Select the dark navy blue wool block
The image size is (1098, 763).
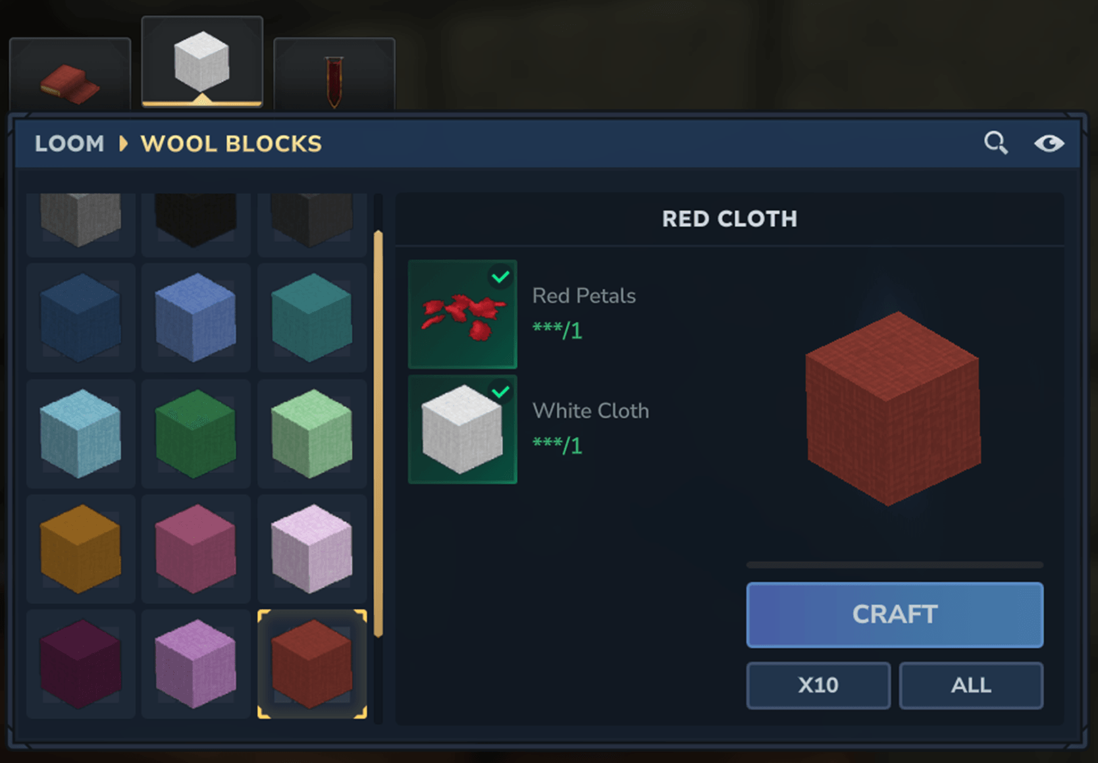click(80, 317)
